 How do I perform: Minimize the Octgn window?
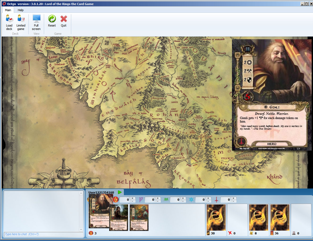tap(303, 4)
